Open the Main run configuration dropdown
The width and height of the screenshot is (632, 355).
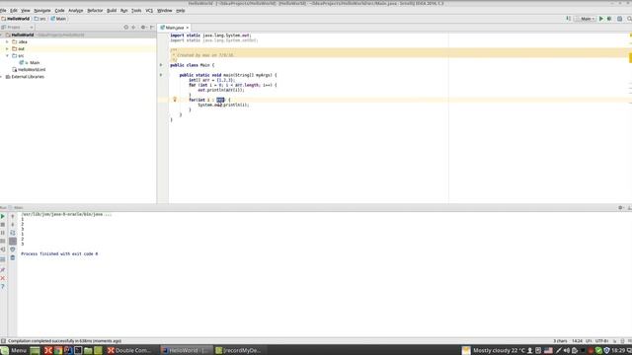(586, 19)
